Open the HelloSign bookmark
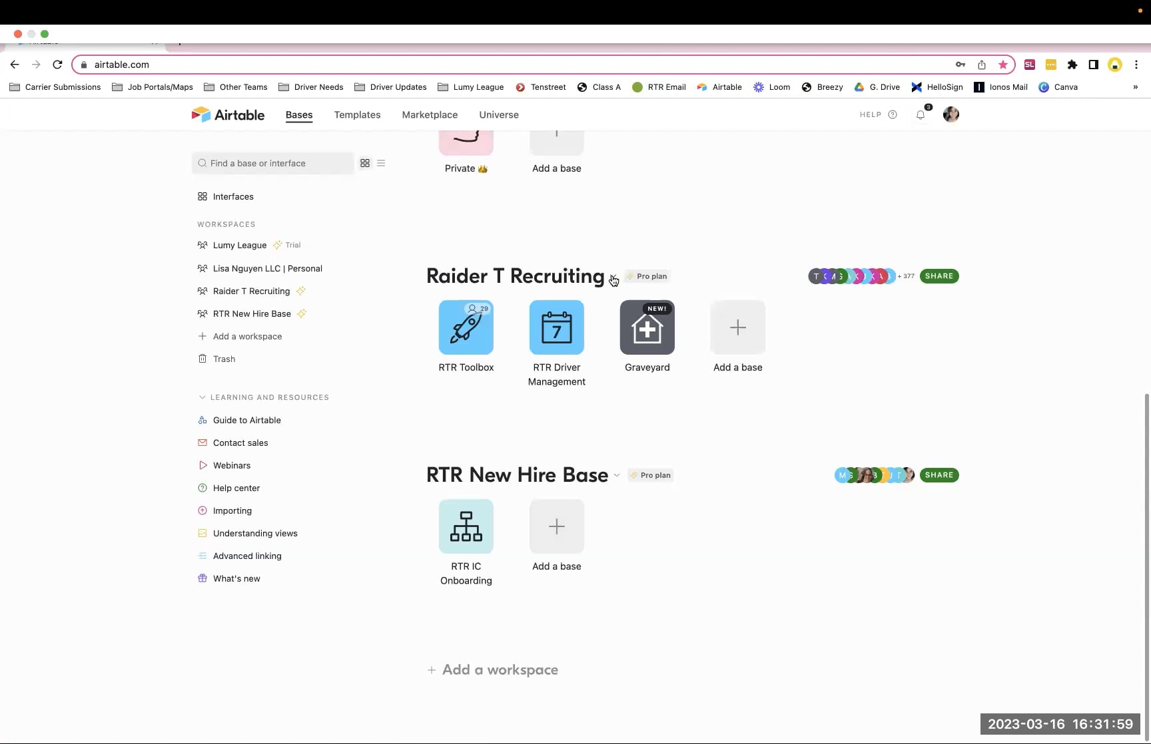1151x744 pixels. [x=937, y=87]
